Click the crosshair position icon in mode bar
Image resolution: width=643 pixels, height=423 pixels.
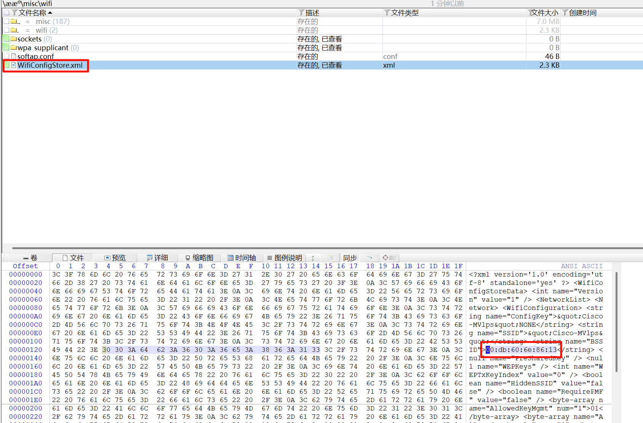(385, 258)
